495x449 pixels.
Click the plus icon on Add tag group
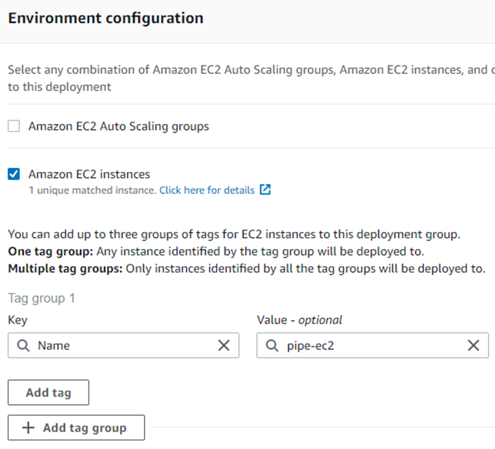tap(27, 428)
